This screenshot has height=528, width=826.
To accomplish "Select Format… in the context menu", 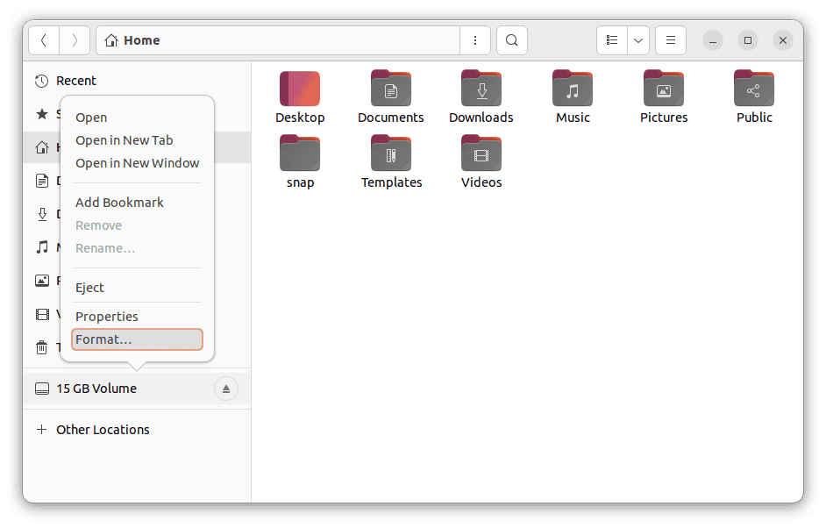I will [x=137, y=339].
